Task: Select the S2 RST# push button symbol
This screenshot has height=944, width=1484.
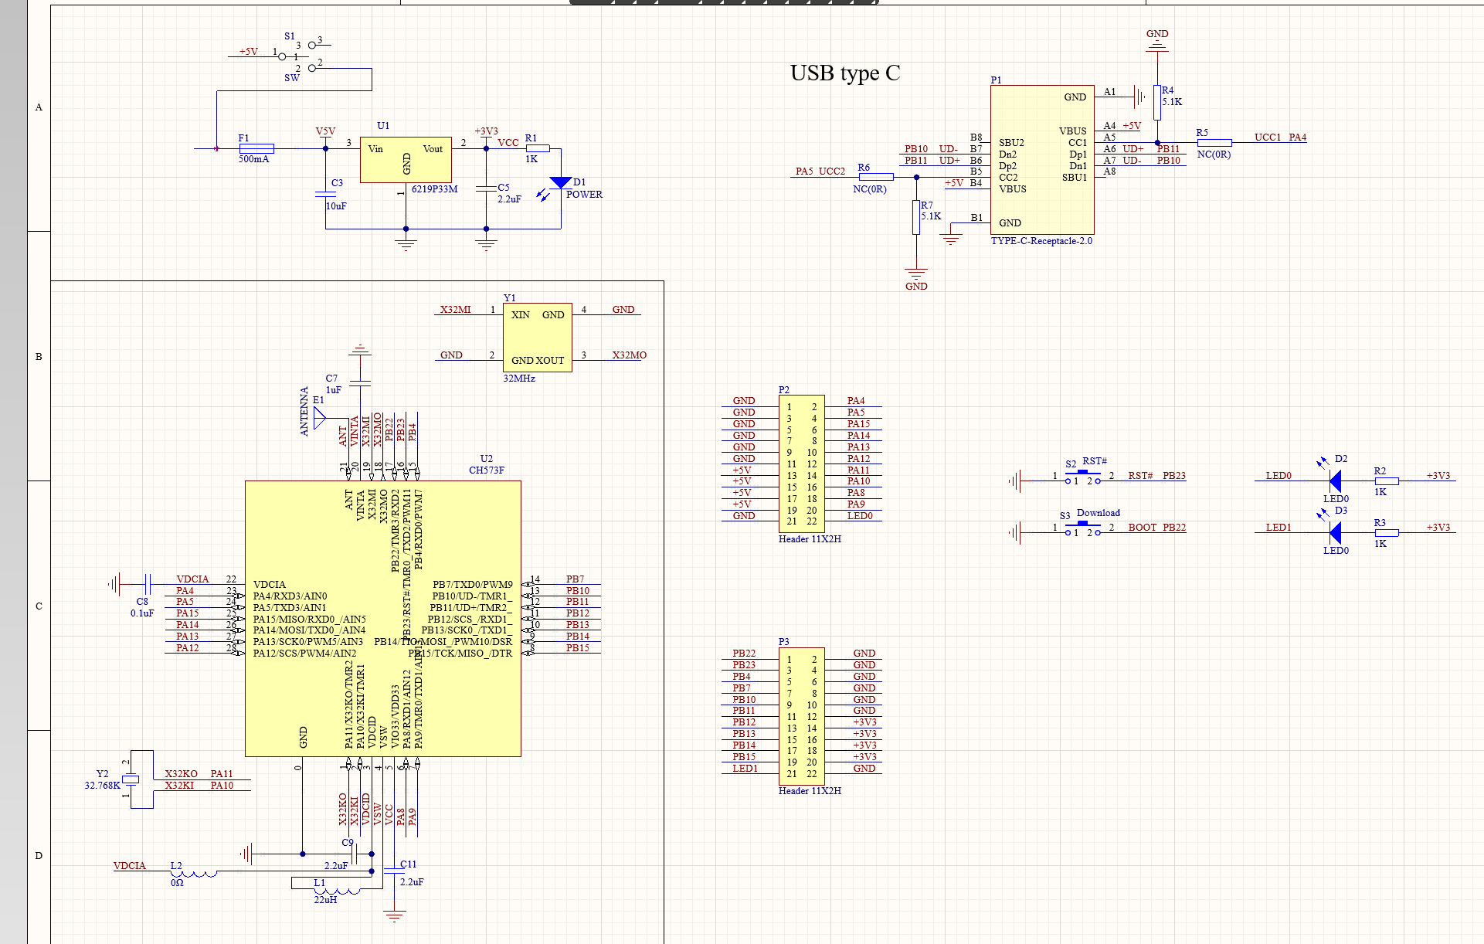Action: tap(1082, 477)
